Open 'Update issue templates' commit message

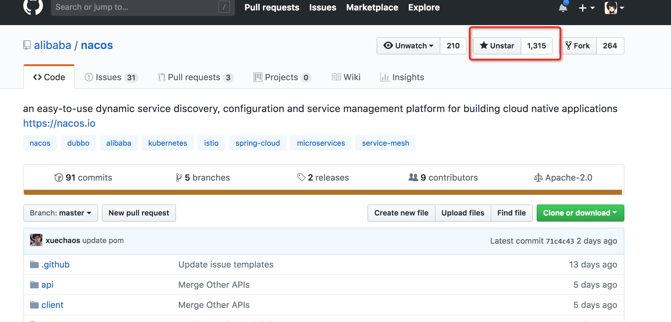coord(226,264)
